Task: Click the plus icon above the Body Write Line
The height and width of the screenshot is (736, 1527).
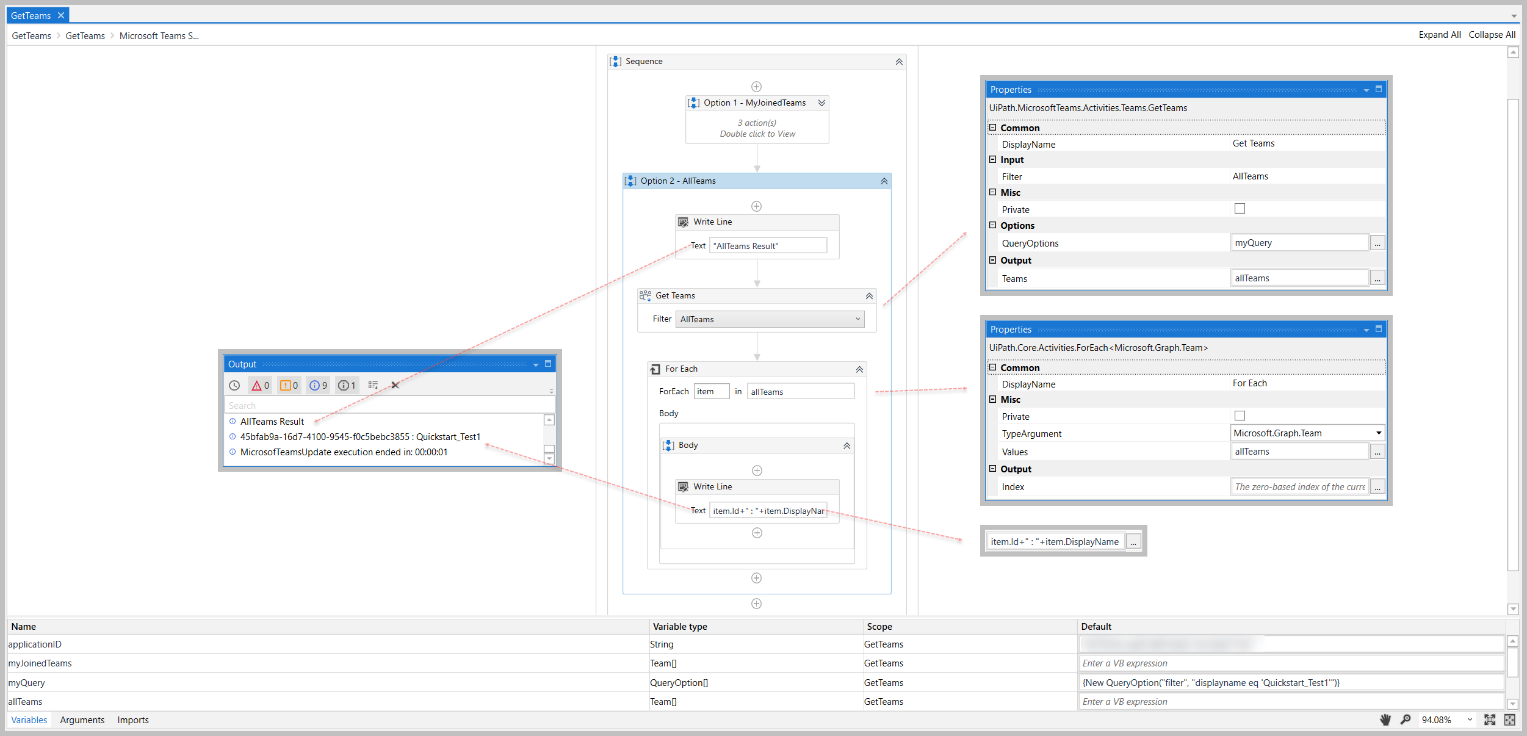Action: pyautogui.click(x=757, y=471)
